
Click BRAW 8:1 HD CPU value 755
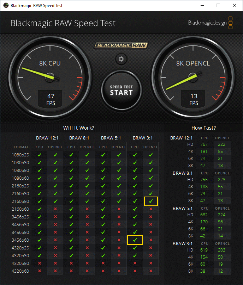point(204,180)
